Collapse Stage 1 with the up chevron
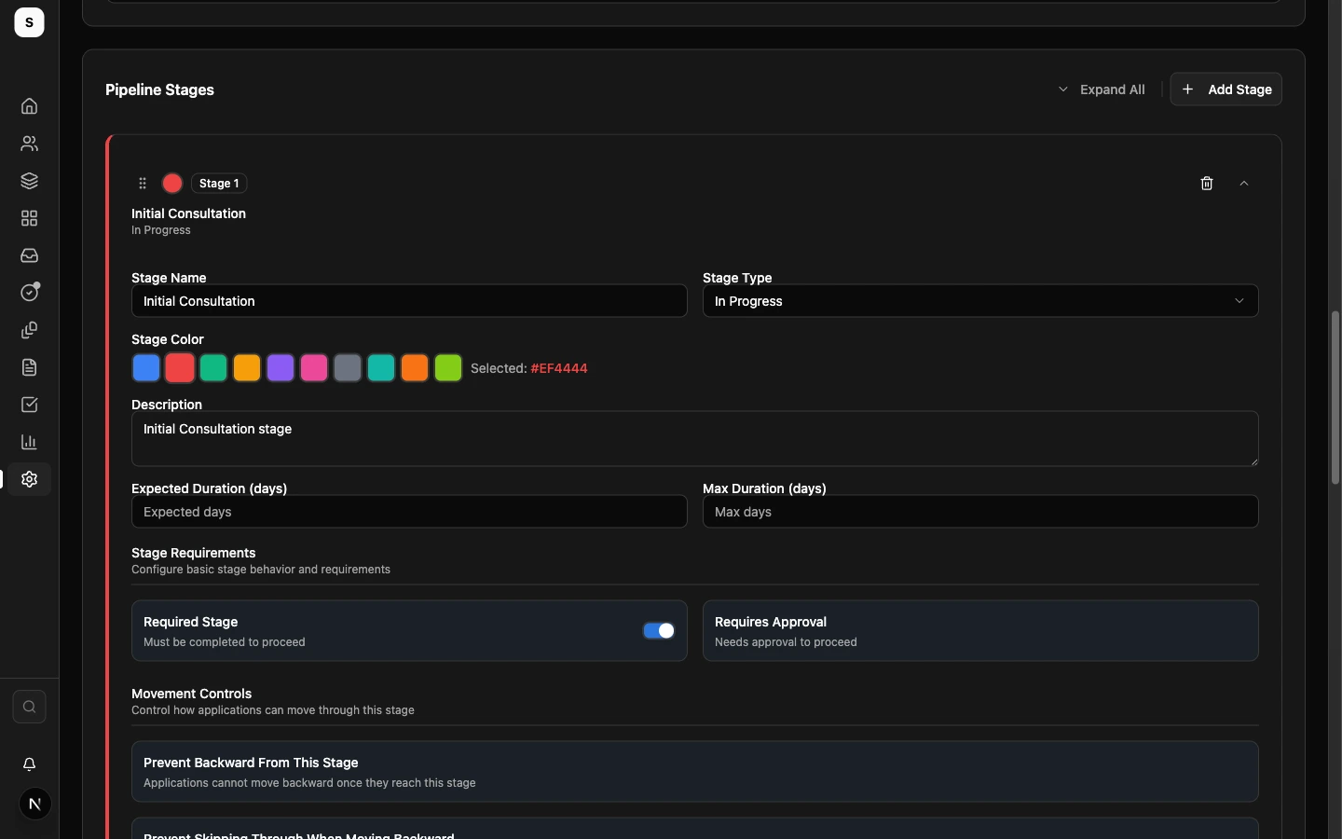Image resolution: width=1342 pixels, height=839 pixels. pyautogui.click(x=1244, y=184)
